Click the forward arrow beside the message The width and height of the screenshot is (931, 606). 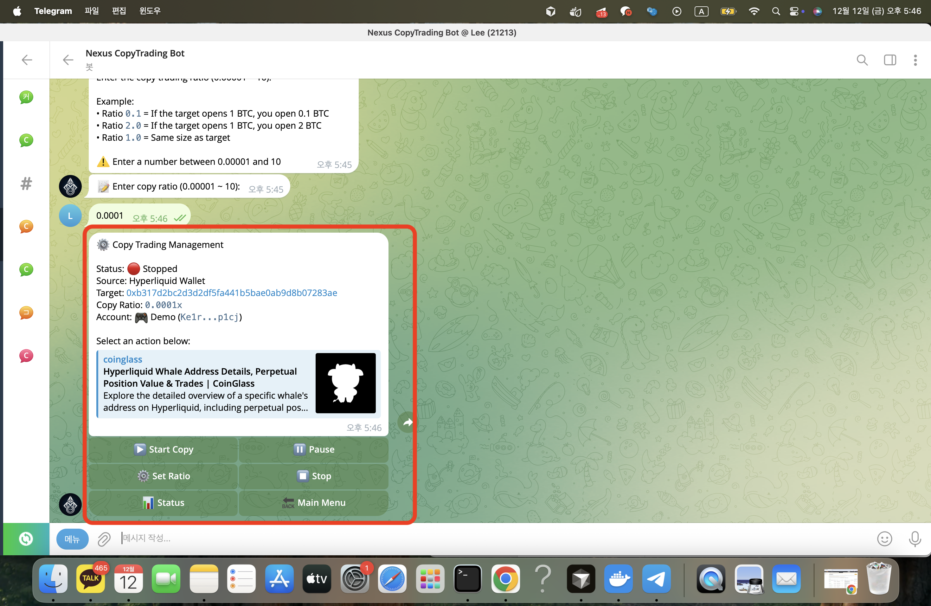[x=407, y=422]
